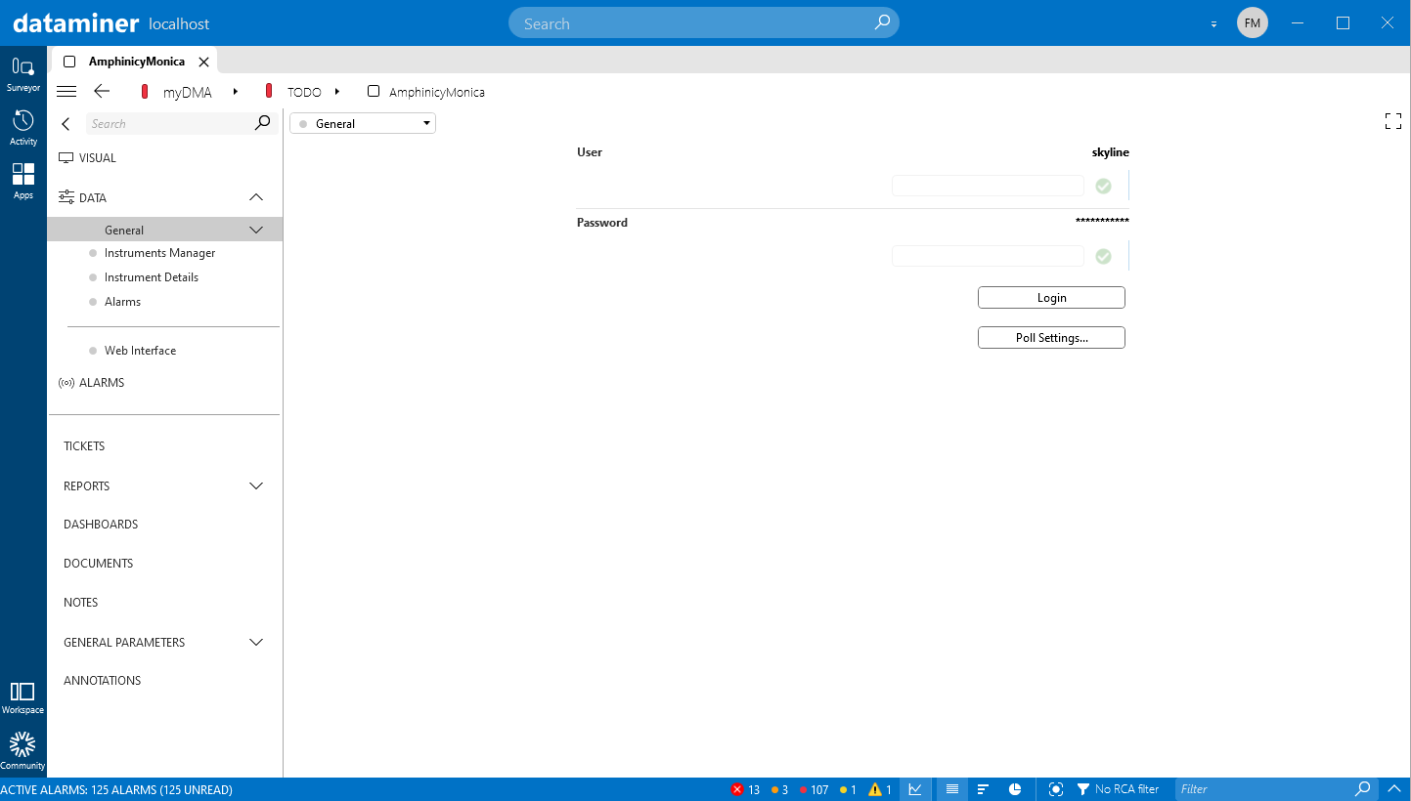Click AmphinicyMonica in breadcrumb

click(x=436, y=92)
